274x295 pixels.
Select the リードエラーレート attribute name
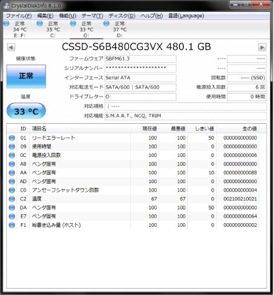54,138
